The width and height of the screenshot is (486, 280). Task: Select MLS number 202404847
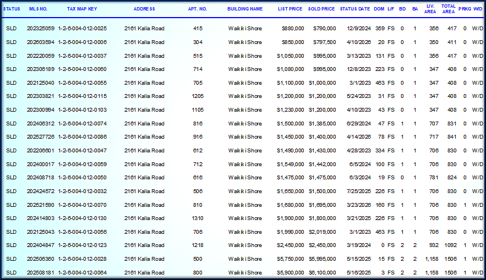(x=41, y=245)
